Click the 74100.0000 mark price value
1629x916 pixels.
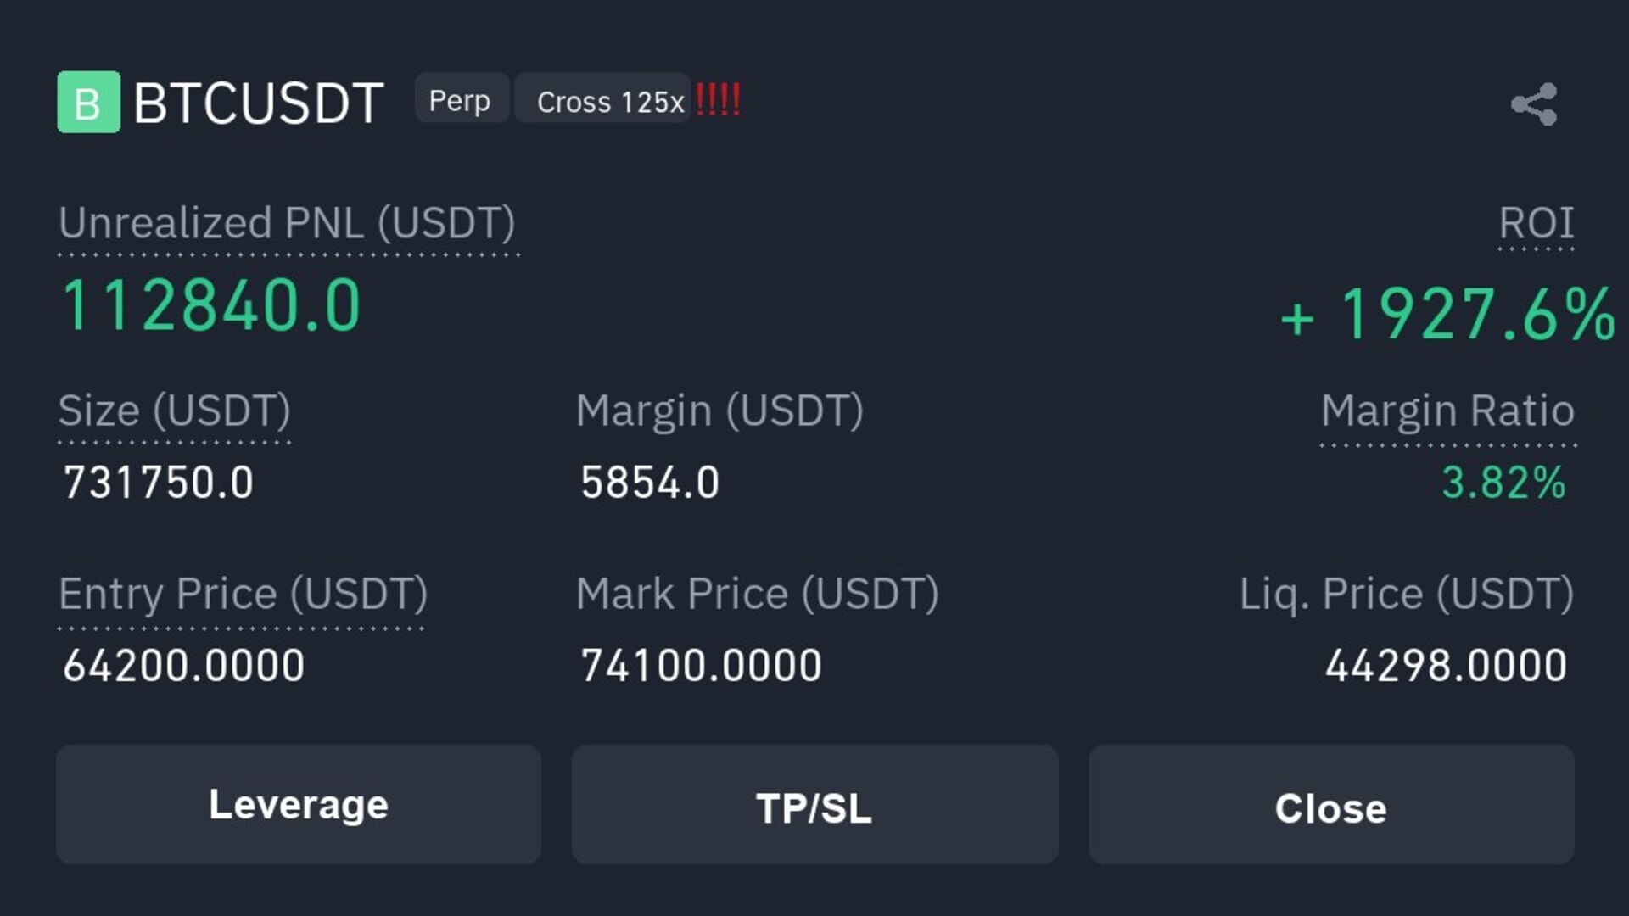701,665
